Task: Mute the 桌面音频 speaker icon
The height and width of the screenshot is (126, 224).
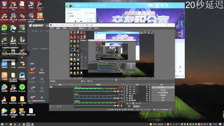Action: (118, 106)
